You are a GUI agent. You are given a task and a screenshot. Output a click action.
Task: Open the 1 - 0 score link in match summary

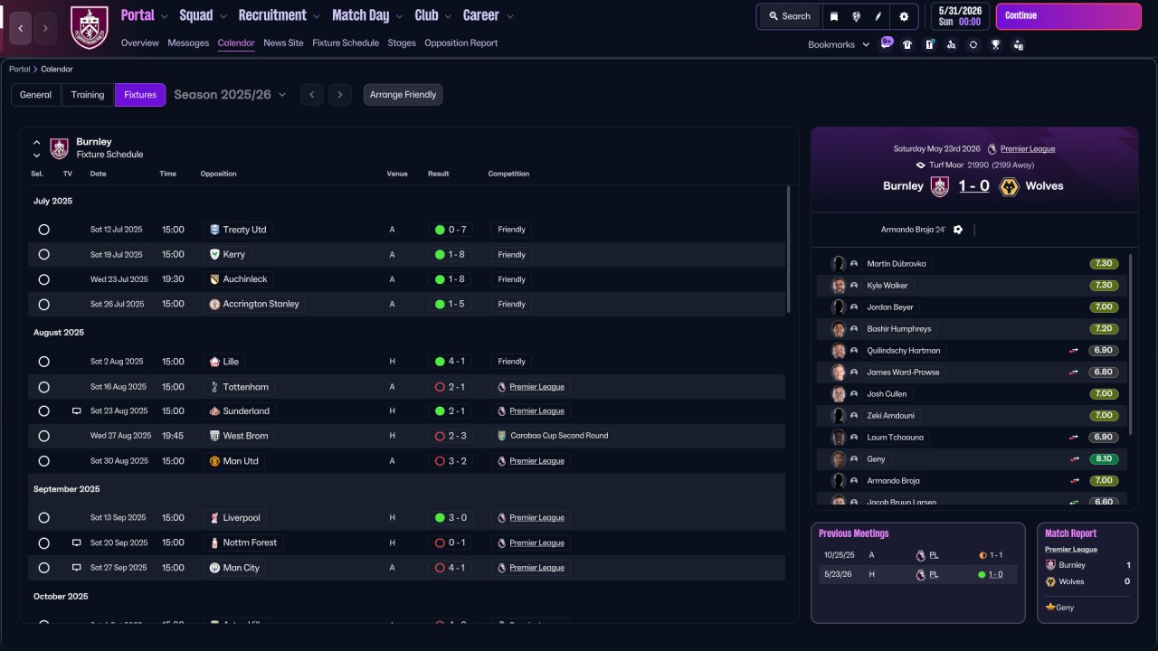(973, 186)
